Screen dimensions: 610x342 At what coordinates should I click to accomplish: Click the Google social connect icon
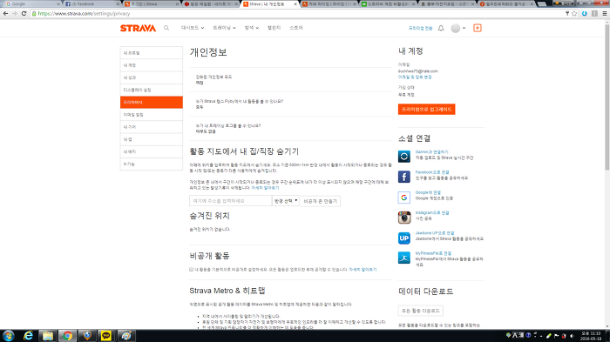[x=404, y=197]
